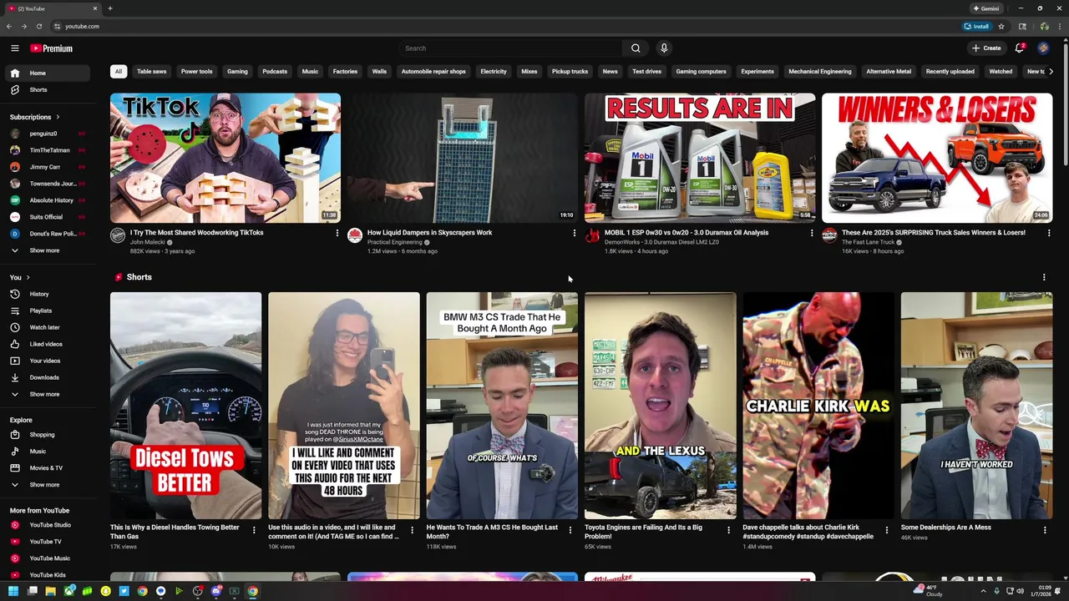Open a new browser tab
This screenshot has height=601, width=1069.
(109, 8)
